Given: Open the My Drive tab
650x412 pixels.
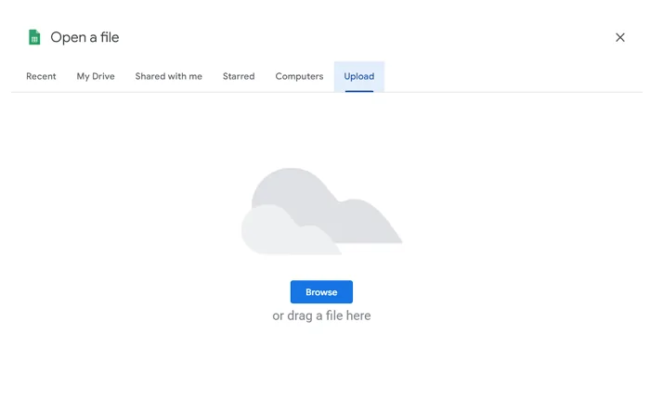Looking at the screenshot, I should pos(96,76).
